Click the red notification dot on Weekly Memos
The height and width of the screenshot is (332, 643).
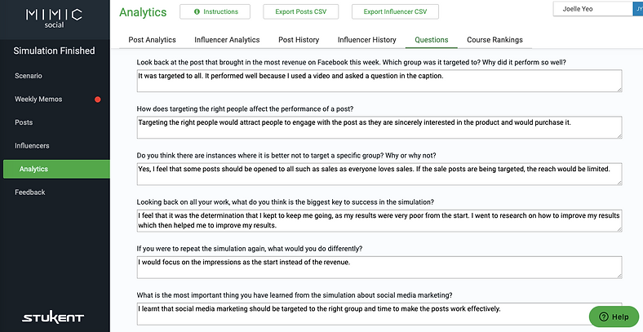tap(98, 100)
